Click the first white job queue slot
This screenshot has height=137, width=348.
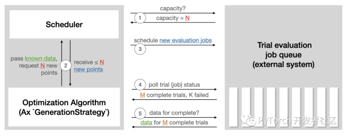pyautogui.click(x=233, y=107)
